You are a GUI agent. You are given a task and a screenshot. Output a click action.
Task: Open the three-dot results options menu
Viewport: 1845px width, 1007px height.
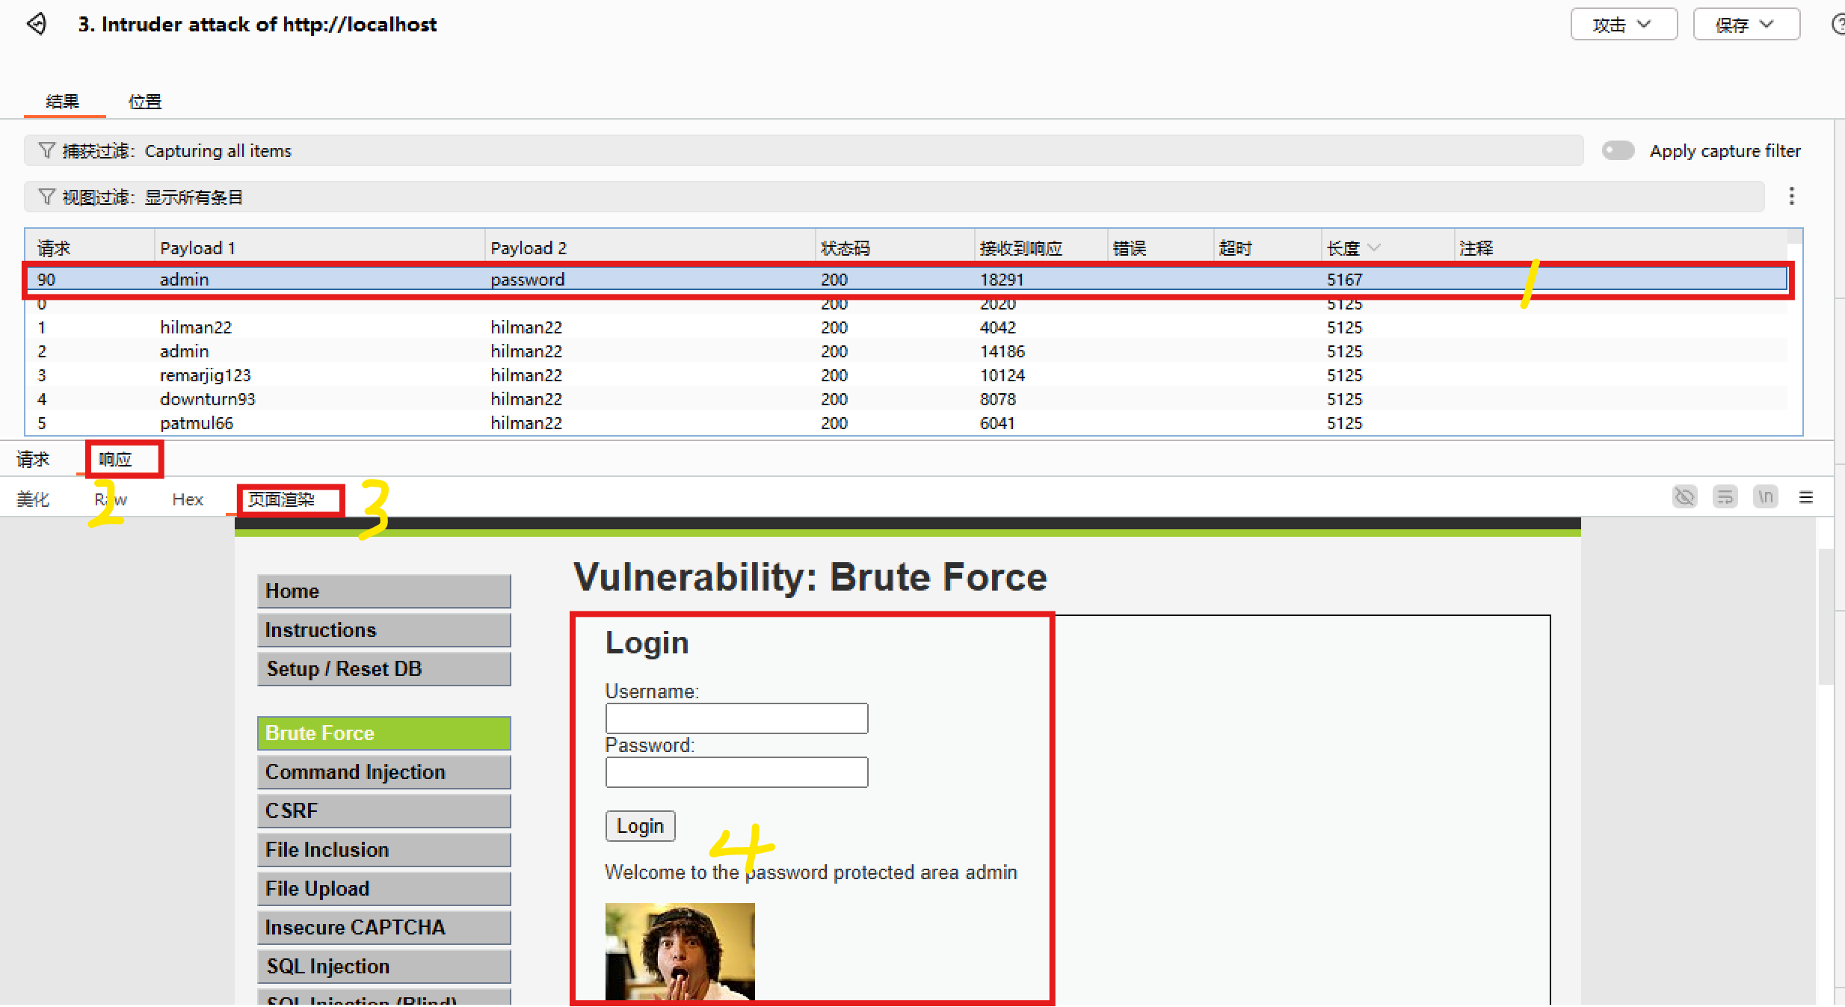(x=1791, y=196)
